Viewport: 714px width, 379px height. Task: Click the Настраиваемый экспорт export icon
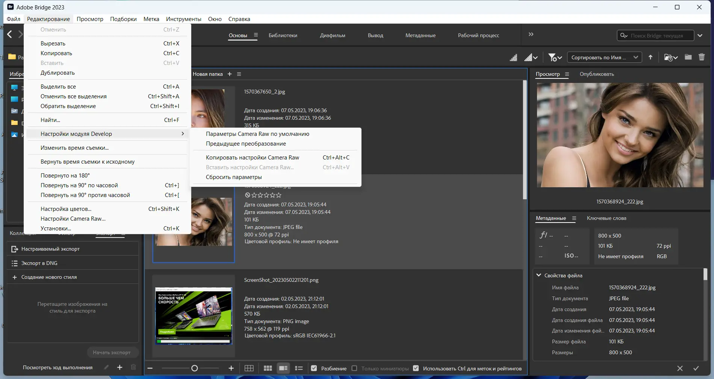(x=15, y=249)
